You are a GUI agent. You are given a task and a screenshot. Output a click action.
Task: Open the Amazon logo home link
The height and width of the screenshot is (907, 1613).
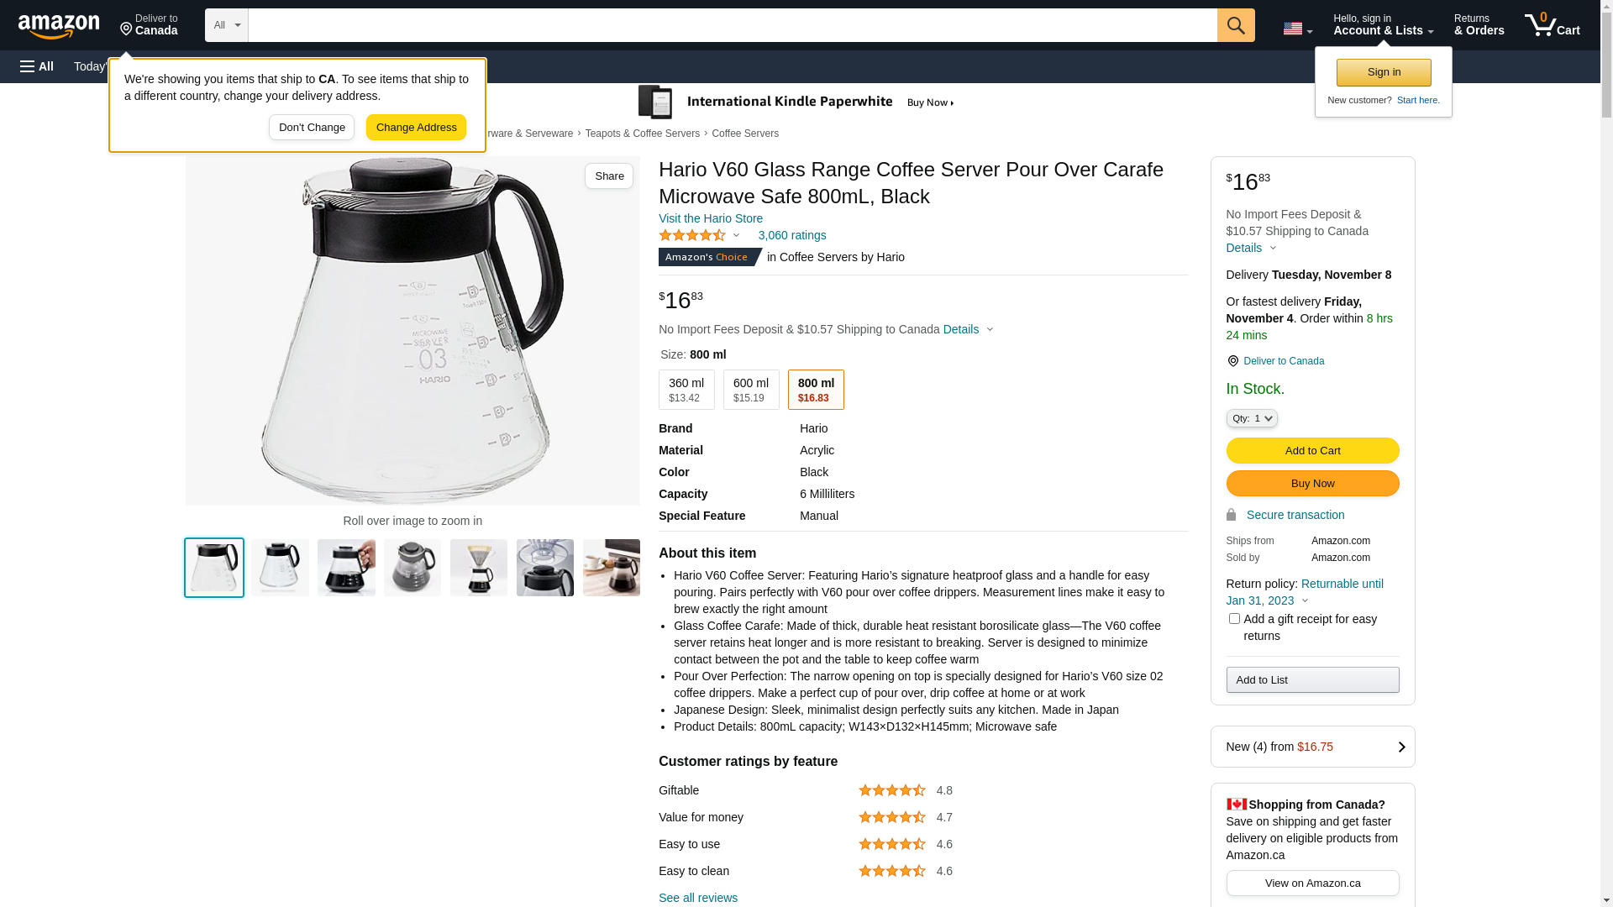click(59, 27)
